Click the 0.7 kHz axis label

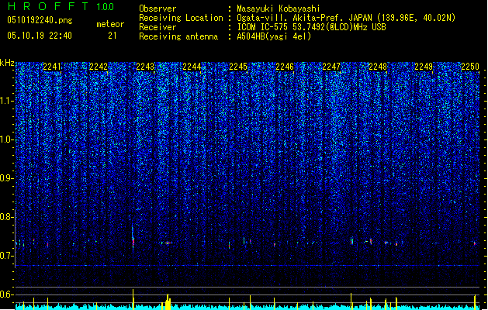6,256
